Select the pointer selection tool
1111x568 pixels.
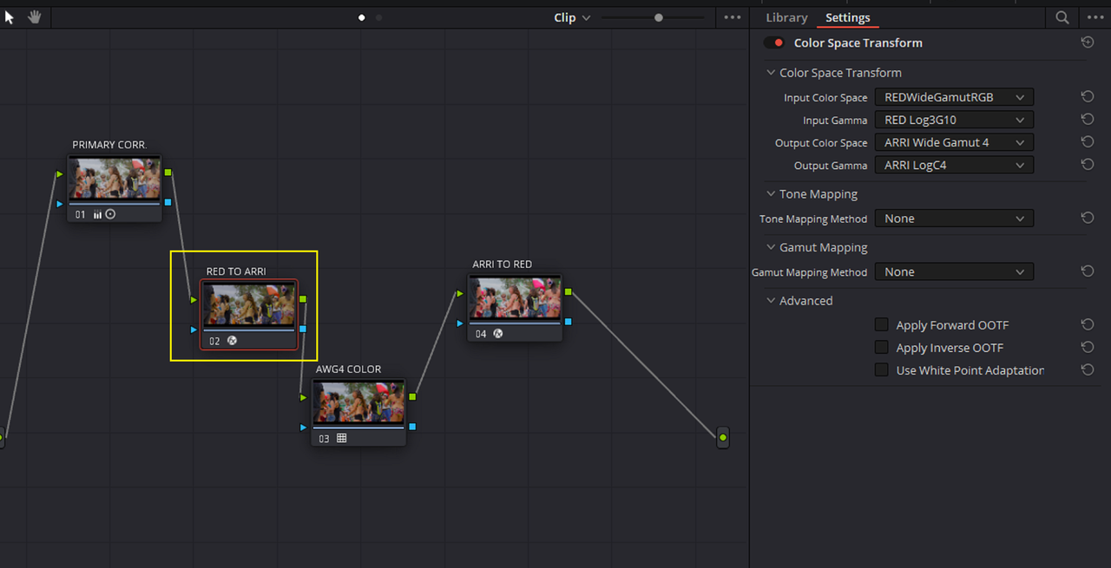(10, 17)
